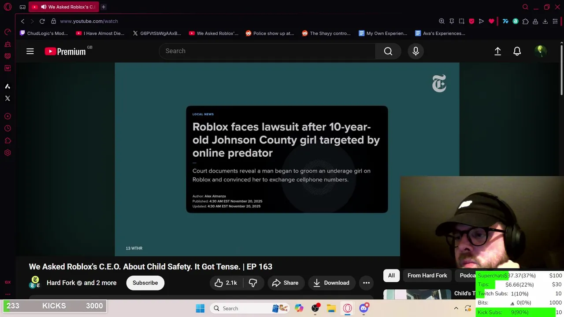Reload the YouTube page

(42, 21)
